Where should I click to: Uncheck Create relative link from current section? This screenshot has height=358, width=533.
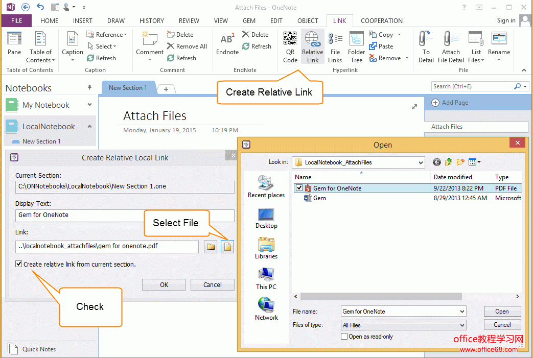pyautogui.click(x=19, y=264)
